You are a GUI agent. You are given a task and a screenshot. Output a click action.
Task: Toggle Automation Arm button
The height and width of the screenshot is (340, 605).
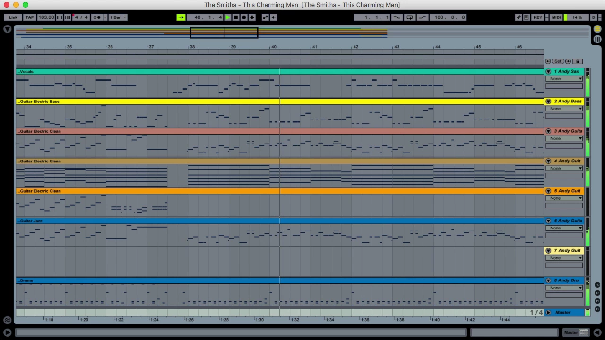(265, 17)
